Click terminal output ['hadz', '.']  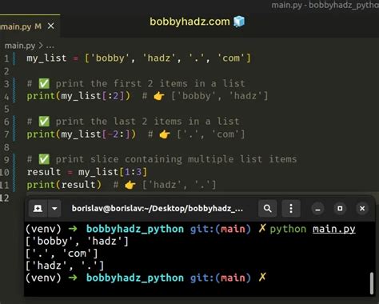click(65, 266)
